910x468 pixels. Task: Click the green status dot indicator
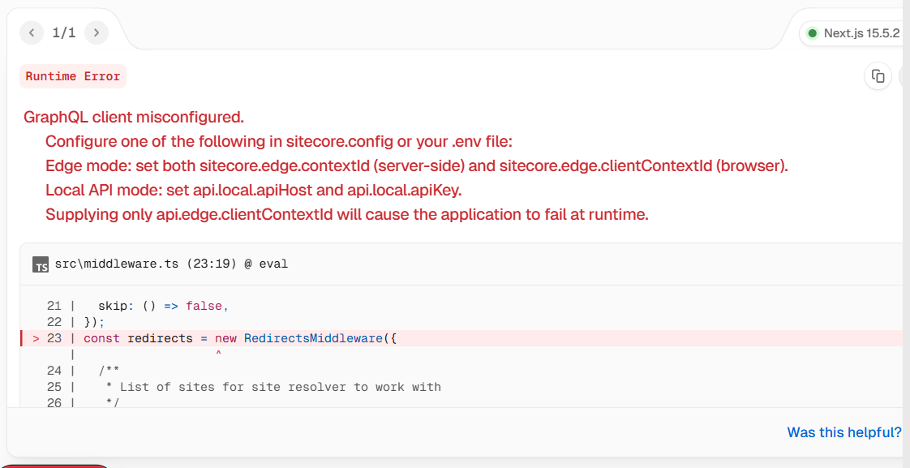(x=813, y=33)
